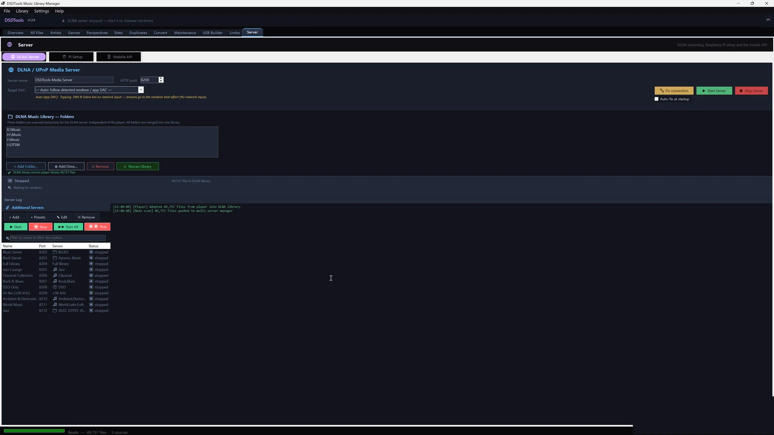Click the folder icon beside DLNA Music Library
Viewport: 774px width, 435px height.
[10, 116]
